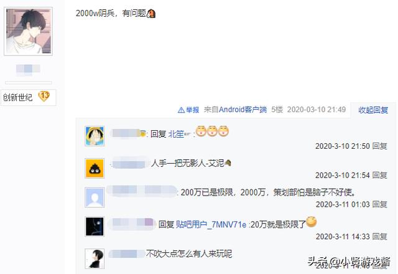Open the mentioned user 北笙 profile
The image size is (398, 274).
(x=176, y=134)
